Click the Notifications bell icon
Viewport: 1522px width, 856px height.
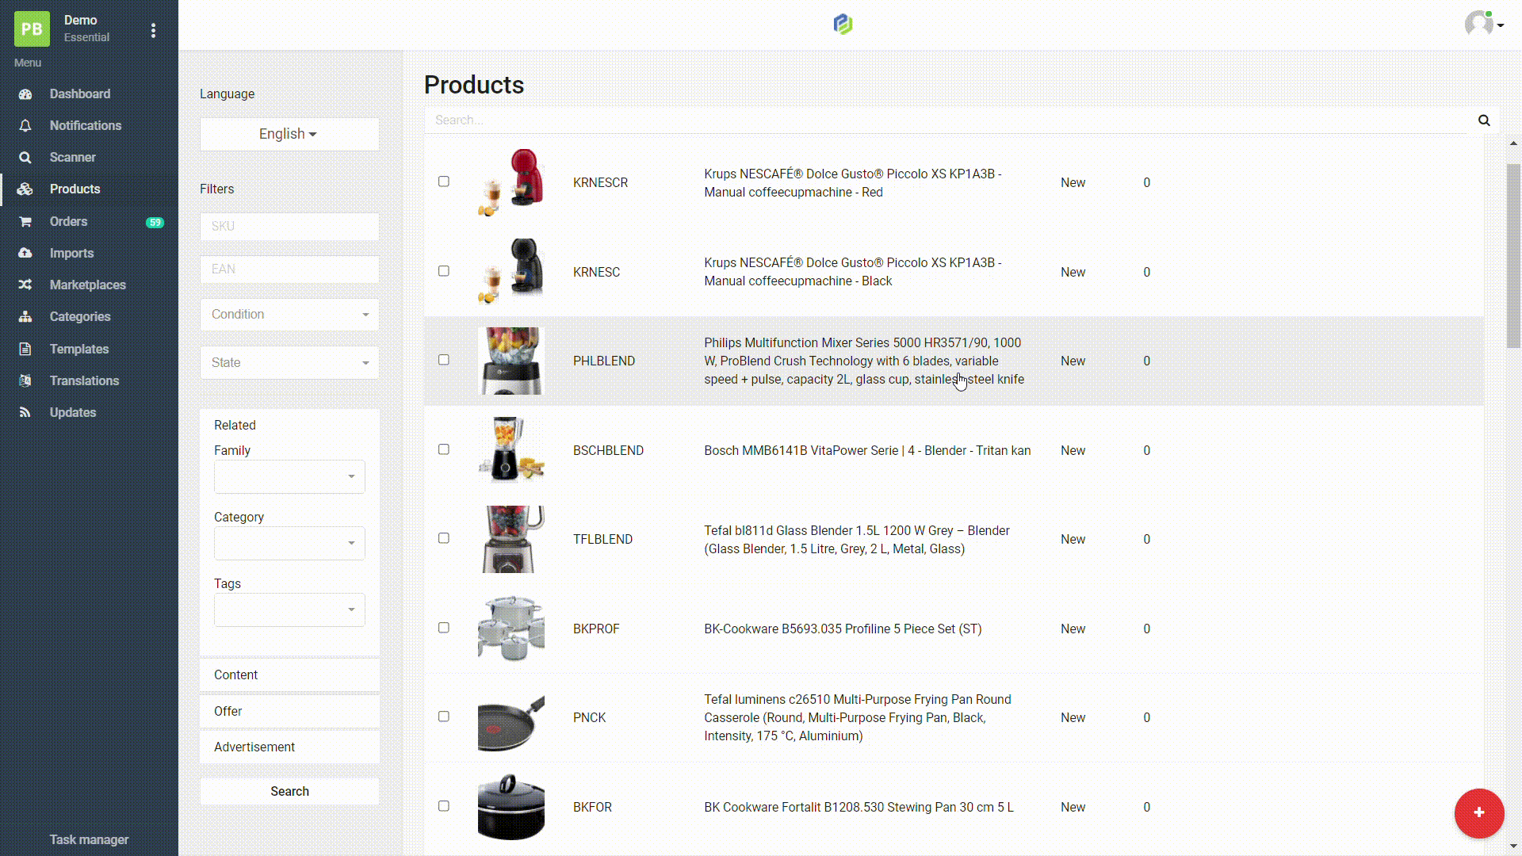pyautogui.click(x=25, y=126)
